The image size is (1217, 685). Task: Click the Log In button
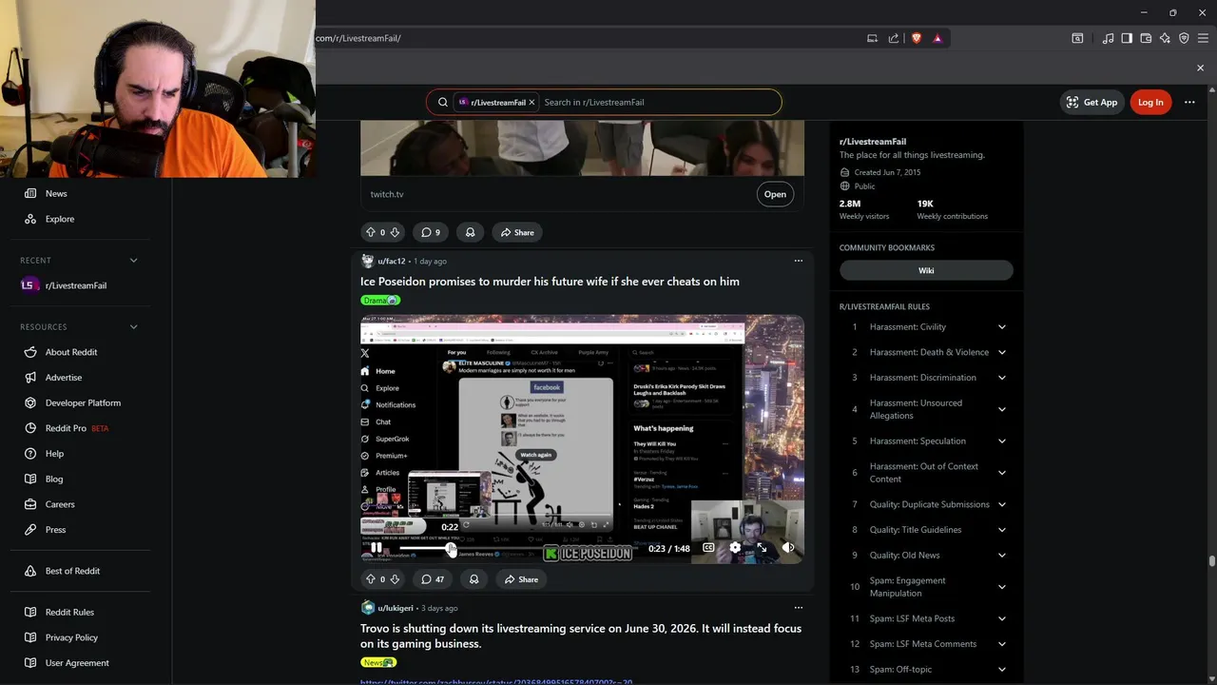1150,102
